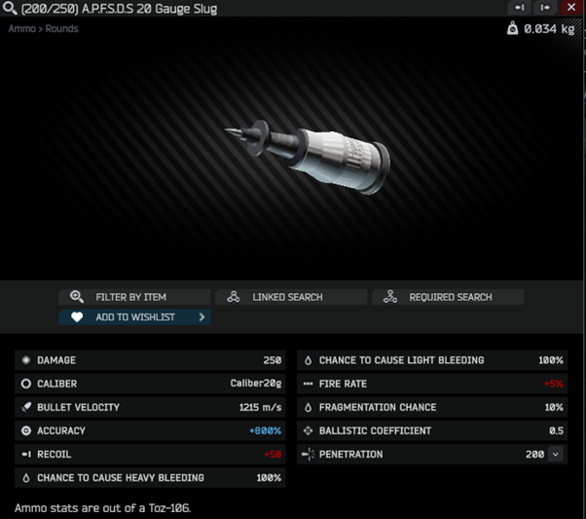Click the heart icon on wishlist button
This screenshot has width=586, height=519.
[x=77, y=317]
